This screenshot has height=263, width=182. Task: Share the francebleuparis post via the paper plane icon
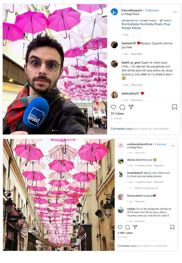click(x=131, y=107)
